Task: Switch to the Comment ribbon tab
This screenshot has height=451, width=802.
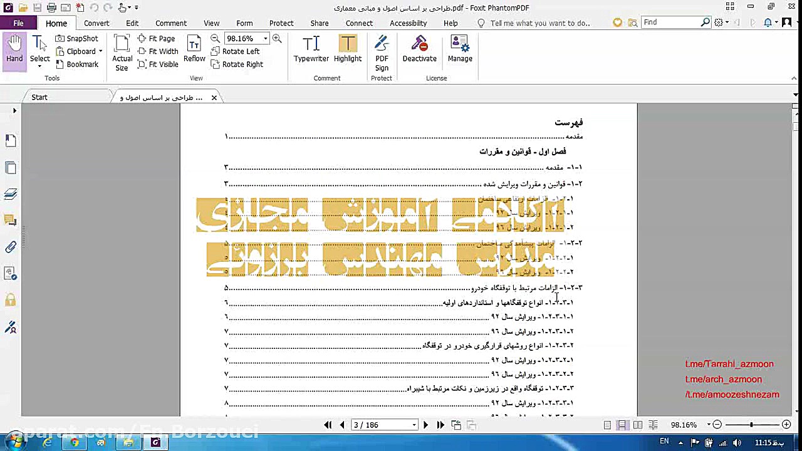Action: click(171, 23)
